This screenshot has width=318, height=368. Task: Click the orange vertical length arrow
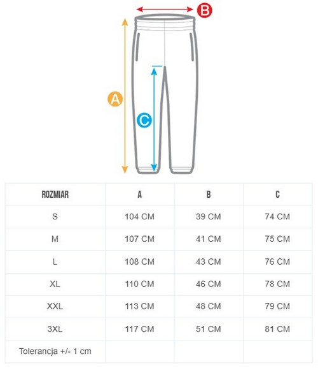click(125, 96)
